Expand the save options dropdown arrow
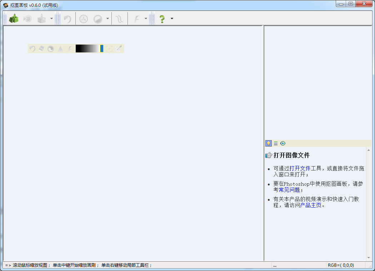This screenshot has height=271, width=375. [x=51, y=19]
